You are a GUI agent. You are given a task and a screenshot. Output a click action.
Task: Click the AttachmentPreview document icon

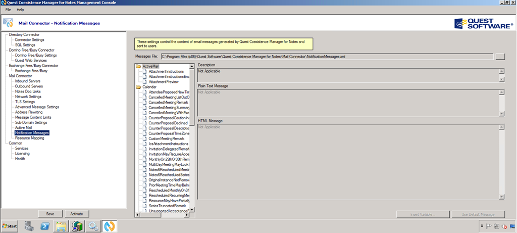tap(144, 81)
